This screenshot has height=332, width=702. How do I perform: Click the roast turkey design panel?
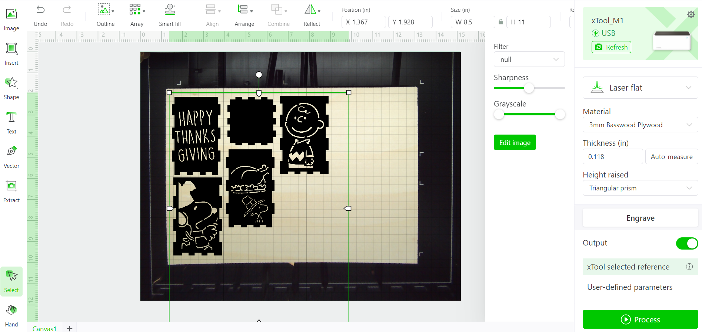coord(250,188)
